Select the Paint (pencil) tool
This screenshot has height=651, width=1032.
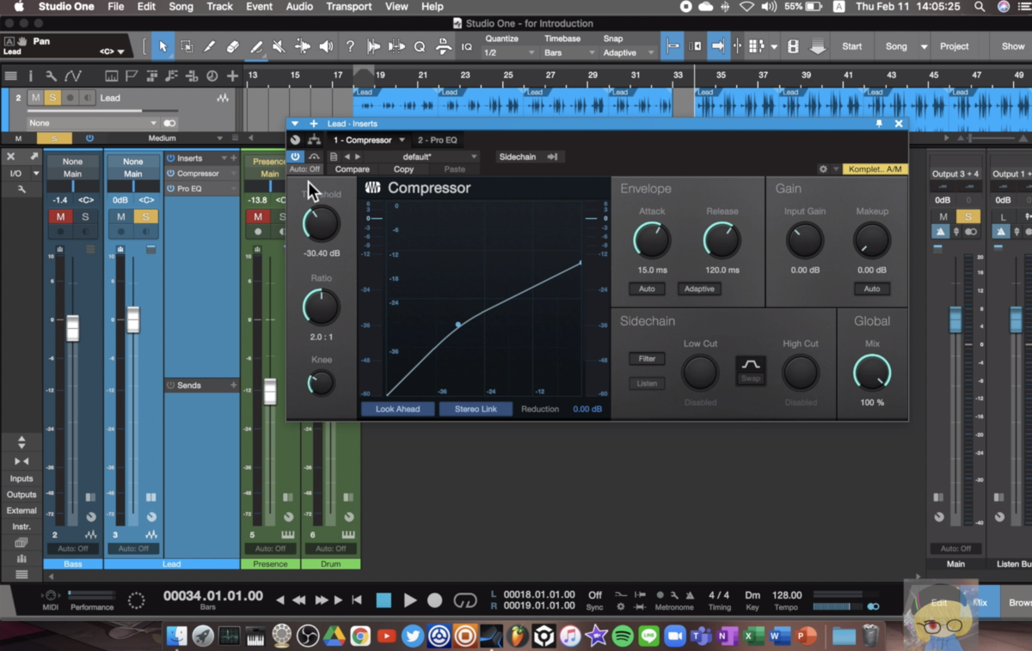point(255,46)
